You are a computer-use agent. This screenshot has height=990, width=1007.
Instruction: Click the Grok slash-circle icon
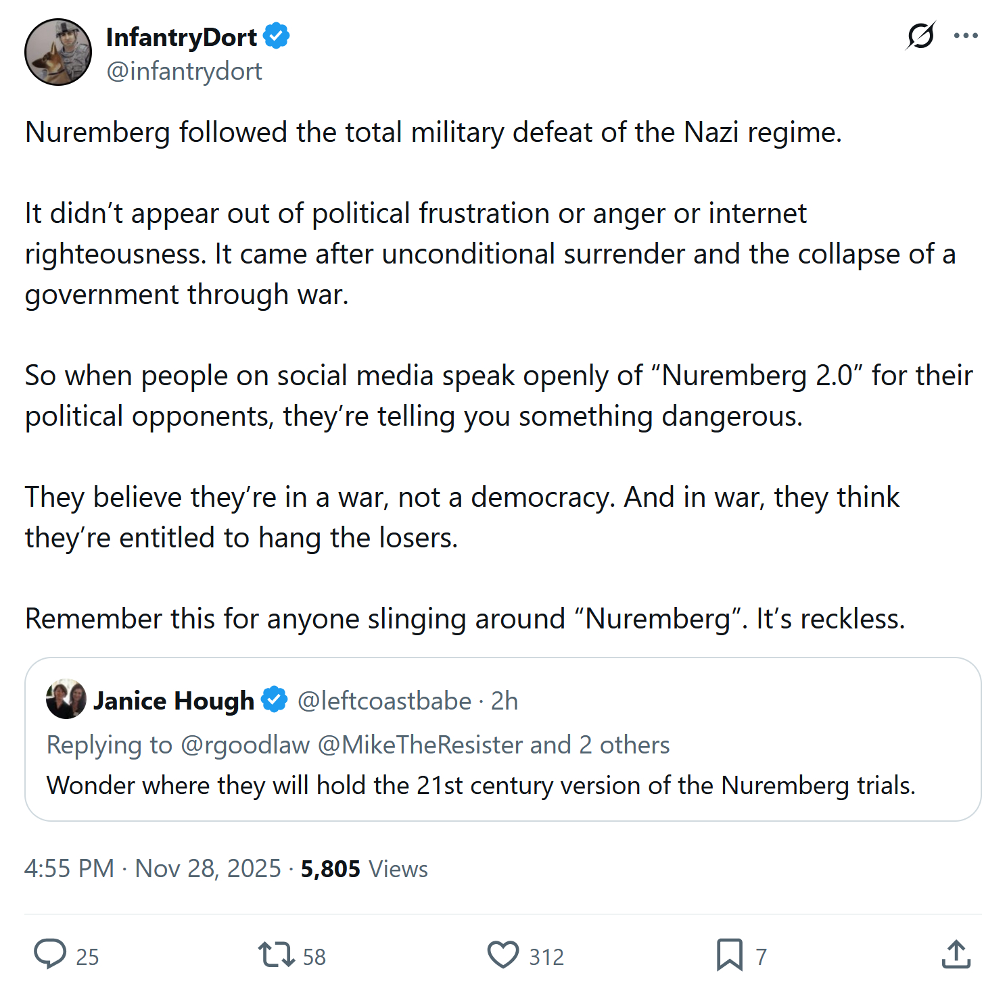click(x=920, y=36)
